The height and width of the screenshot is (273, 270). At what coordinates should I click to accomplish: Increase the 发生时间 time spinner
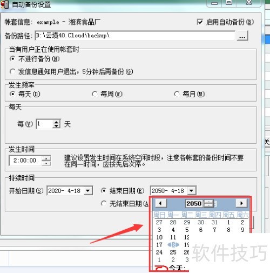(46, 158)
